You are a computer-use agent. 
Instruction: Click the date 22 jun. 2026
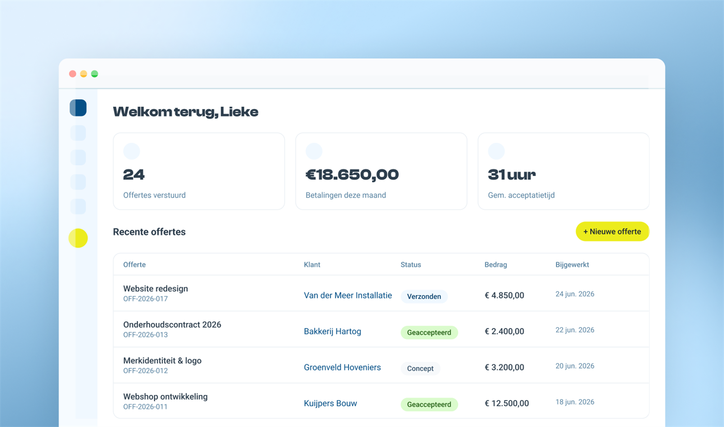(575, 330)
